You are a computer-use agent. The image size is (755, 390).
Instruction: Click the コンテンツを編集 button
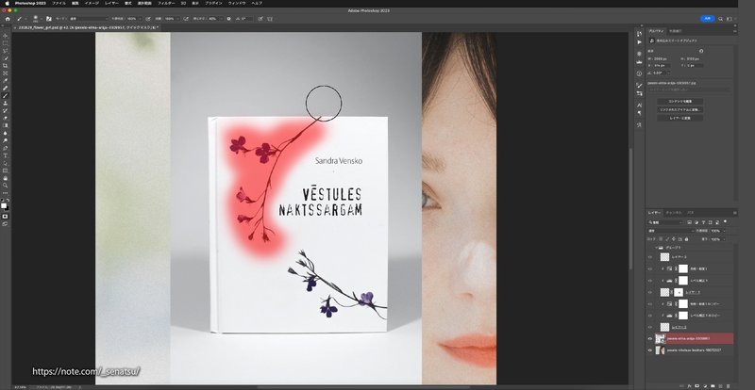(679, 102)
